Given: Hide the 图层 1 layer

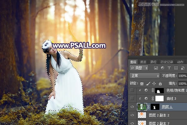Looking at the screenshot, I should (132, 107).
